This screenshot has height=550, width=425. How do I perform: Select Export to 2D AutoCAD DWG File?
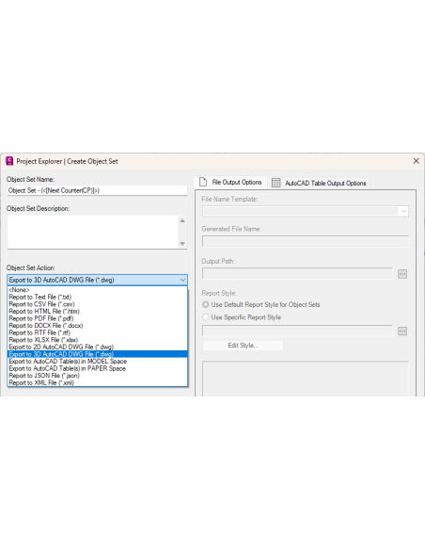[98, 347]
